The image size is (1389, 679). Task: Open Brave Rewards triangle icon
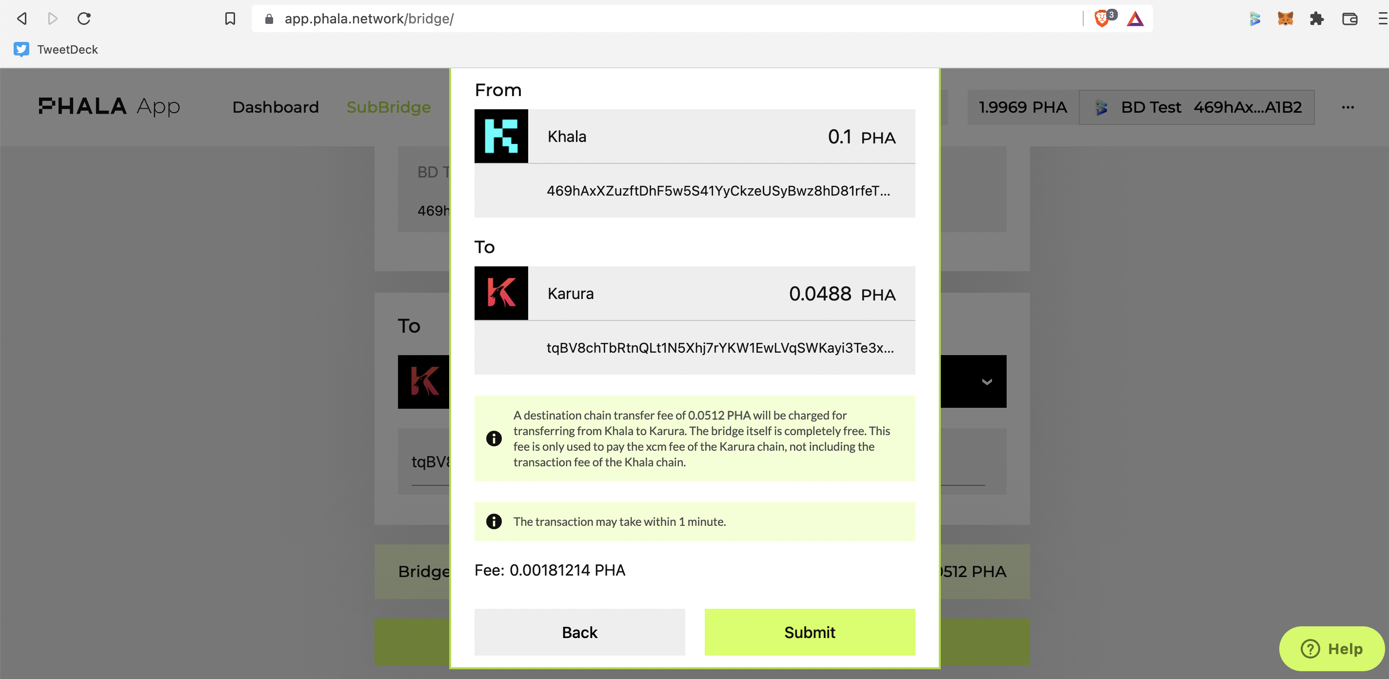[1135, 19]
